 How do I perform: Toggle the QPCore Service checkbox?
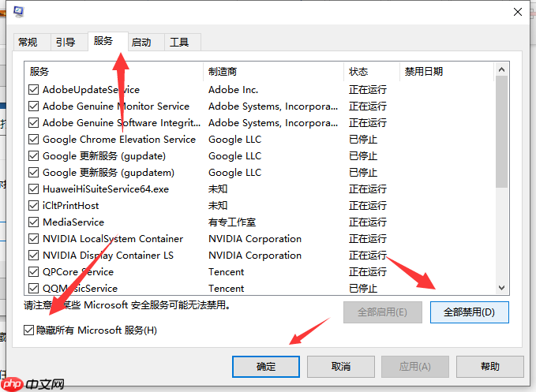click(x=33, y=272)
